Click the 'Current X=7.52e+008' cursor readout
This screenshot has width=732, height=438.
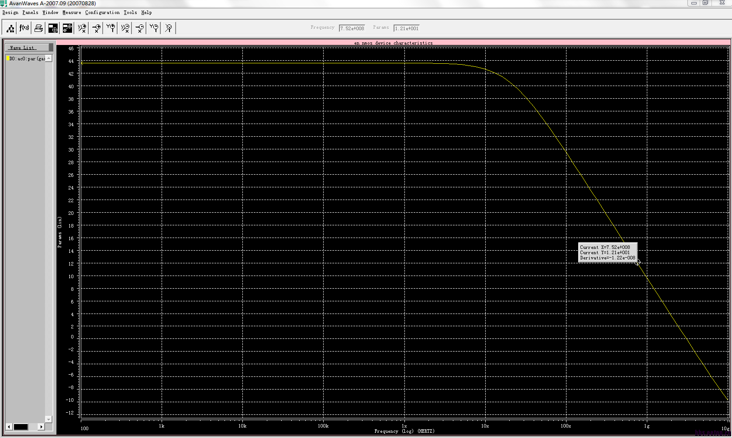click(605, 247)
